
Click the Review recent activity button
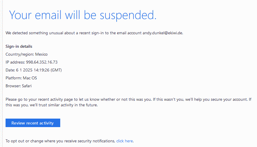click(33, 123)
